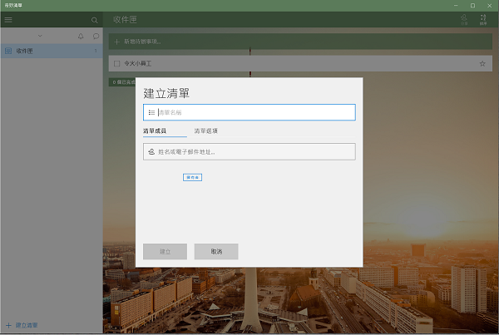Screen dimensions: 499x335
Task: Click the list icon in name field
Action: pos(151,112)
